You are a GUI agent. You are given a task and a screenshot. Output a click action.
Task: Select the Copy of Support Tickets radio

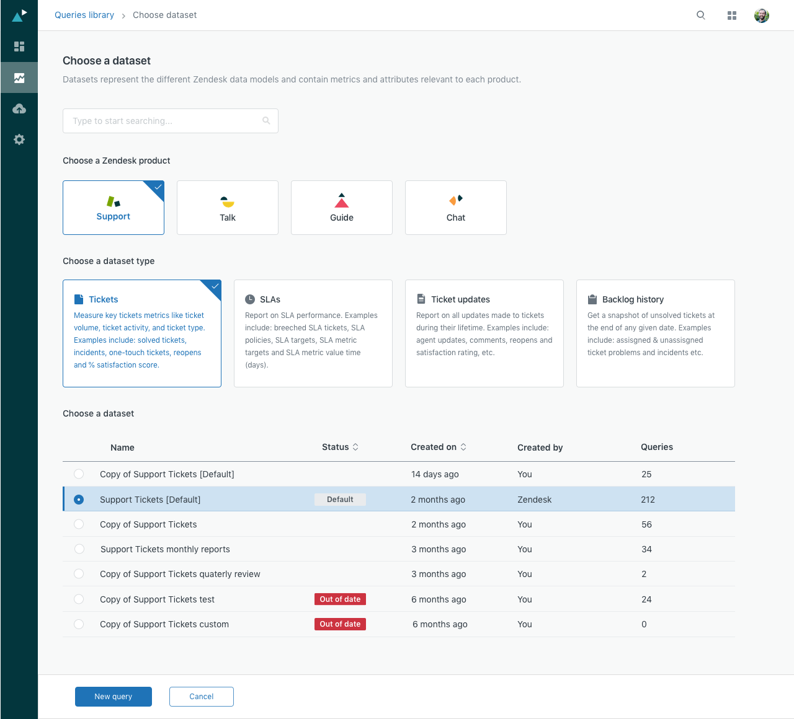(x=79, y=524)
